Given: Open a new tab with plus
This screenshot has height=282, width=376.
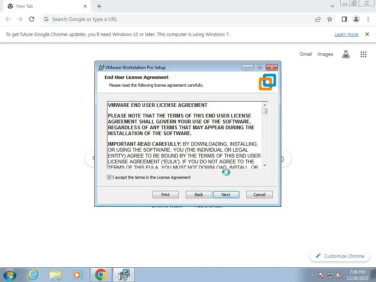Looking at the screenshot, I should [99, 6].
